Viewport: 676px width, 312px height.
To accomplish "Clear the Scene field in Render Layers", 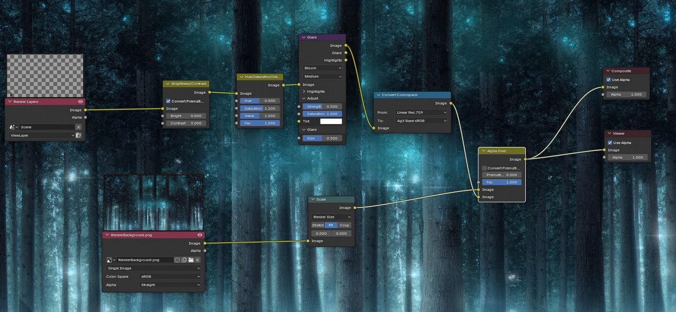I will coord(78,127).
